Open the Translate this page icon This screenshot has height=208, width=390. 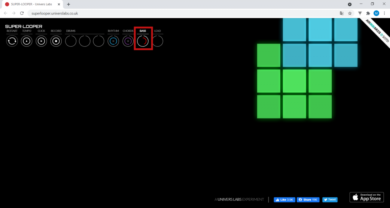click(342, 13)
